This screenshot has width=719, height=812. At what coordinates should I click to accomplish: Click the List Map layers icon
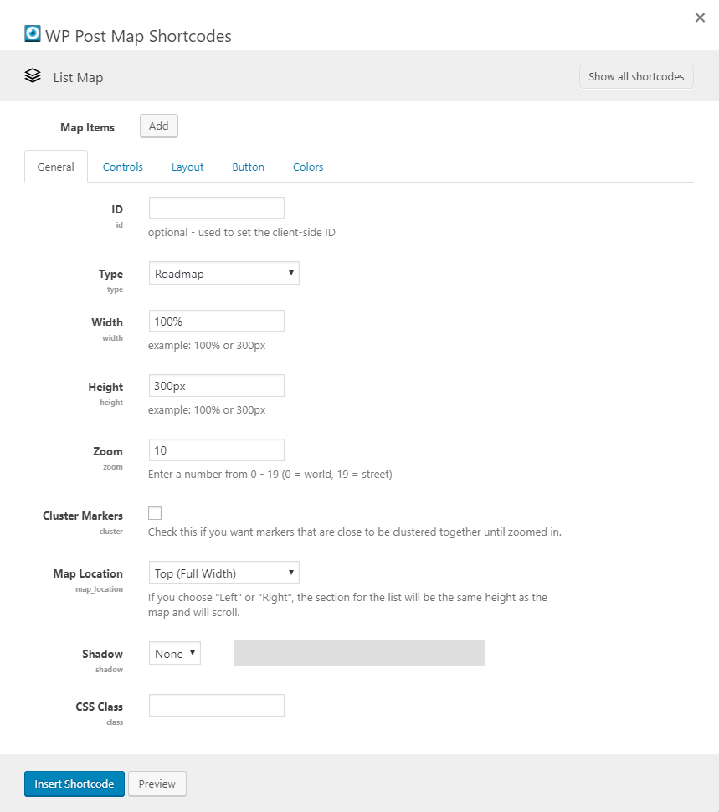(x=33, y=75)
